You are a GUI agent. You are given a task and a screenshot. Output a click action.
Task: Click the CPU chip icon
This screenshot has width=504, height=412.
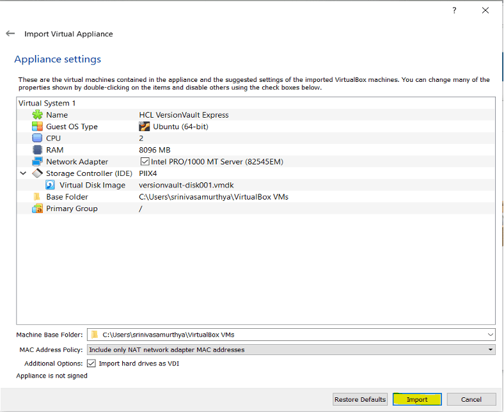pos(37,138)
